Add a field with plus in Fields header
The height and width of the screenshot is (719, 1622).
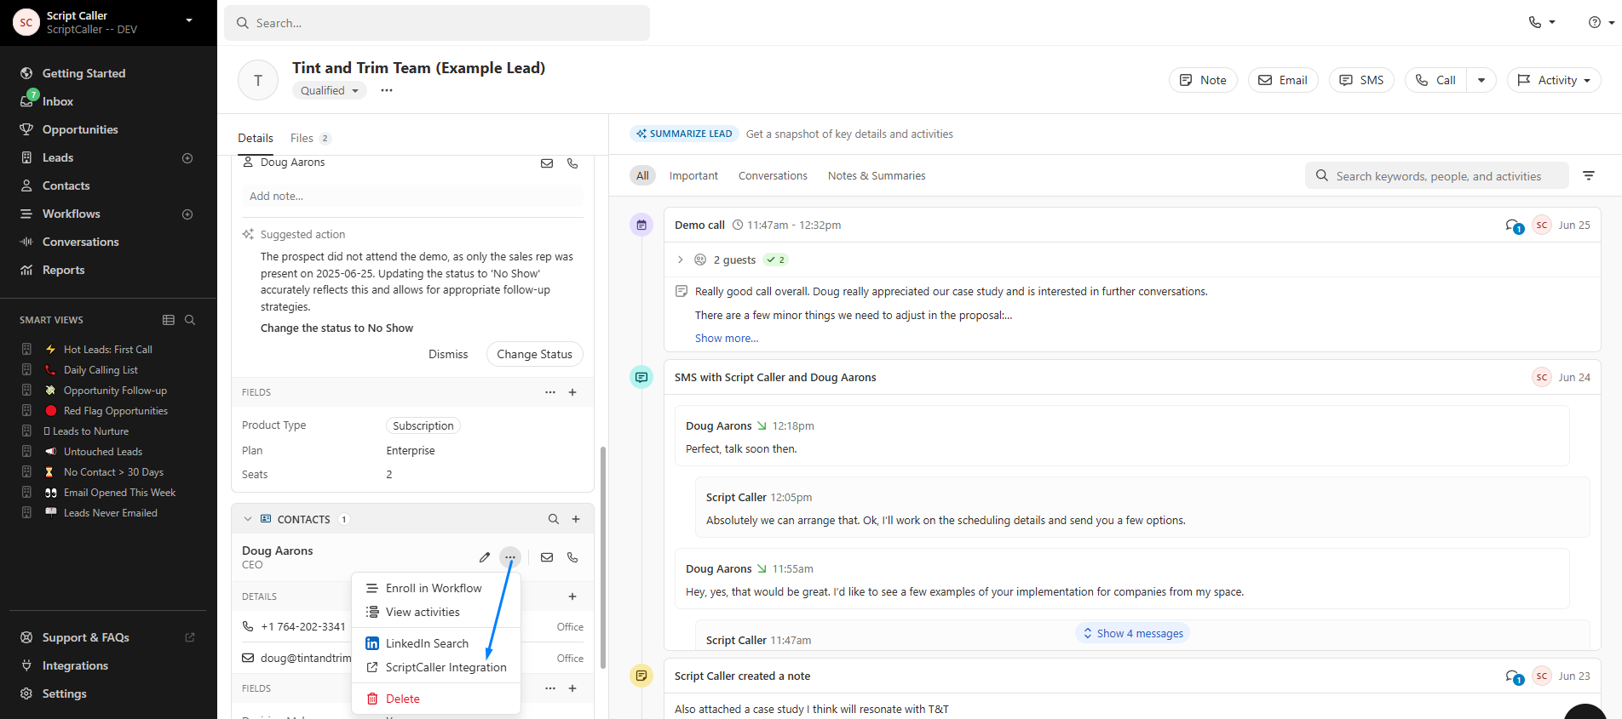[572, 392]
